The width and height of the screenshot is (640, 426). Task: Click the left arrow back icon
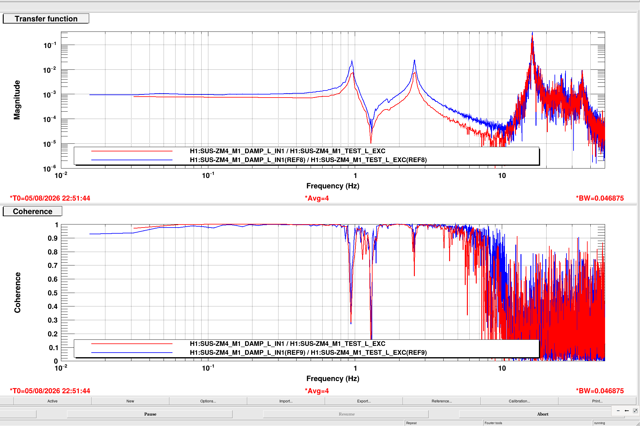coord(627,411)
